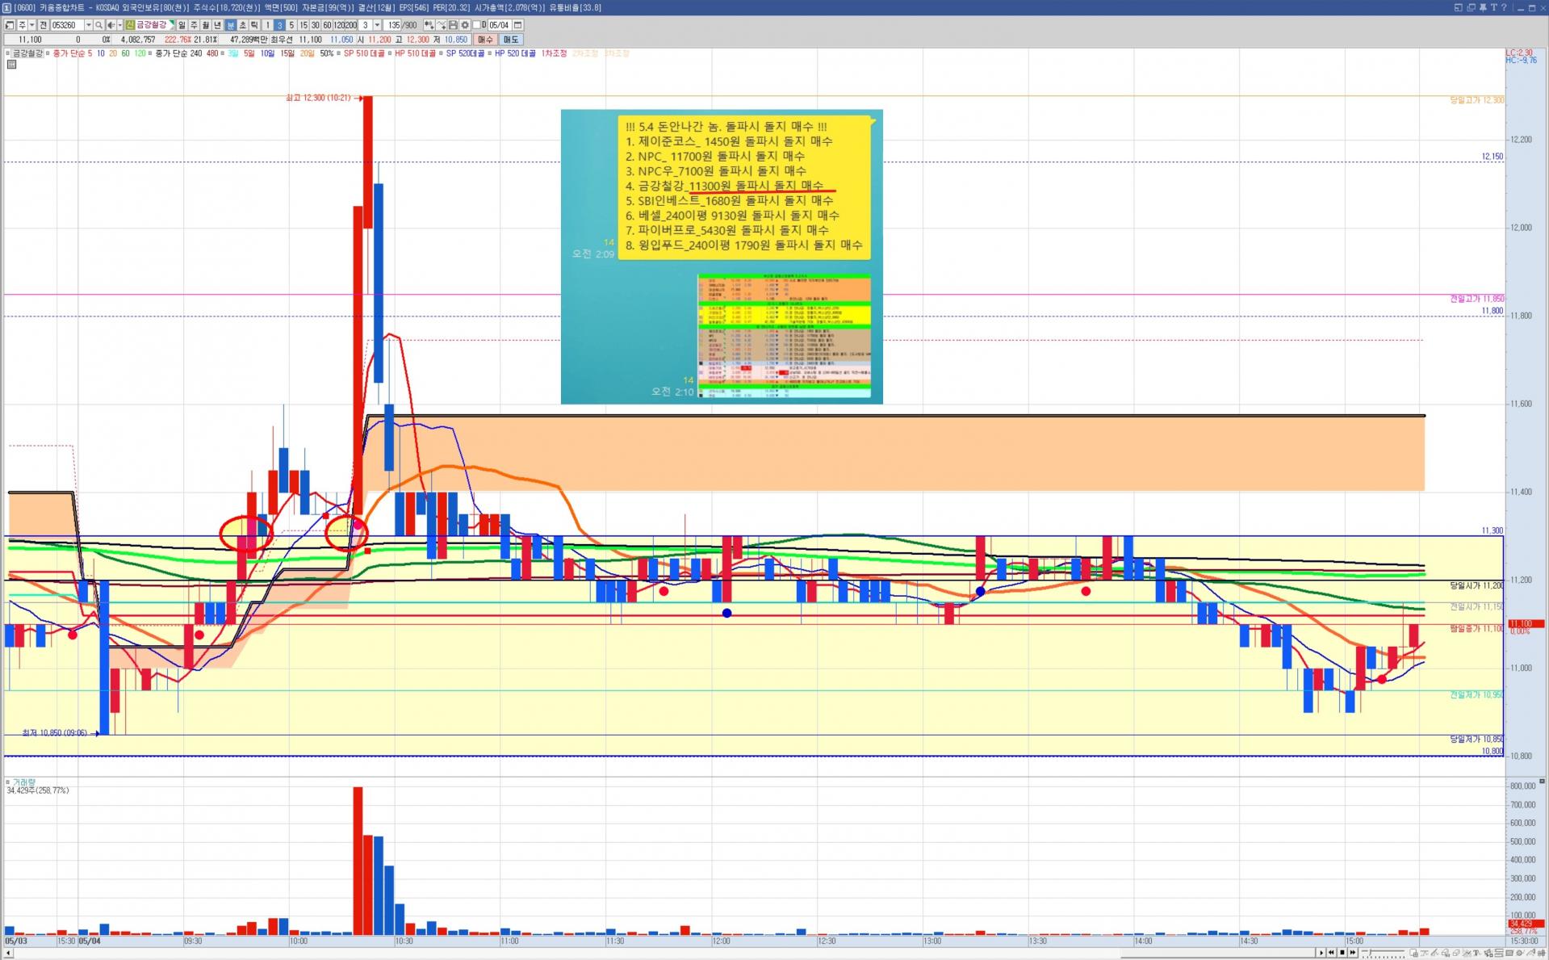Click the small grid icon under the legend
Screen dimensions: 1549x960
click(x=11, y=65)
